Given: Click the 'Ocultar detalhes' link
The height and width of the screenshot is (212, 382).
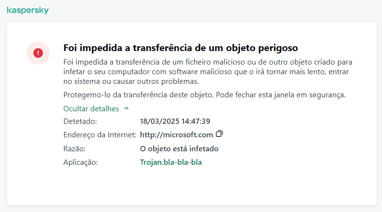Looking at the screenshot, I should point(91,109).
